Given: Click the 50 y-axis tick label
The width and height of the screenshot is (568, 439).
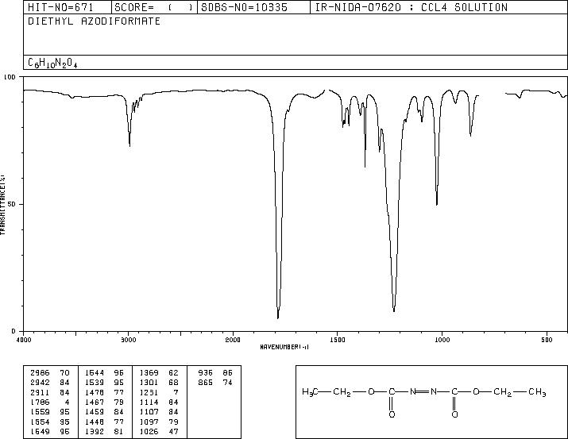Looking at the screenshot, I should 12,204.
